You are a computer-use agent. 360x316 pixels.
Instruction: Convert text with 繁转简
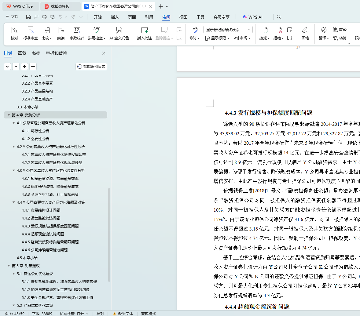340,38
